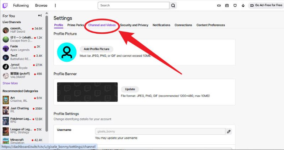
Task: Open the notifications inbox icon
Action: click(227, 6)
